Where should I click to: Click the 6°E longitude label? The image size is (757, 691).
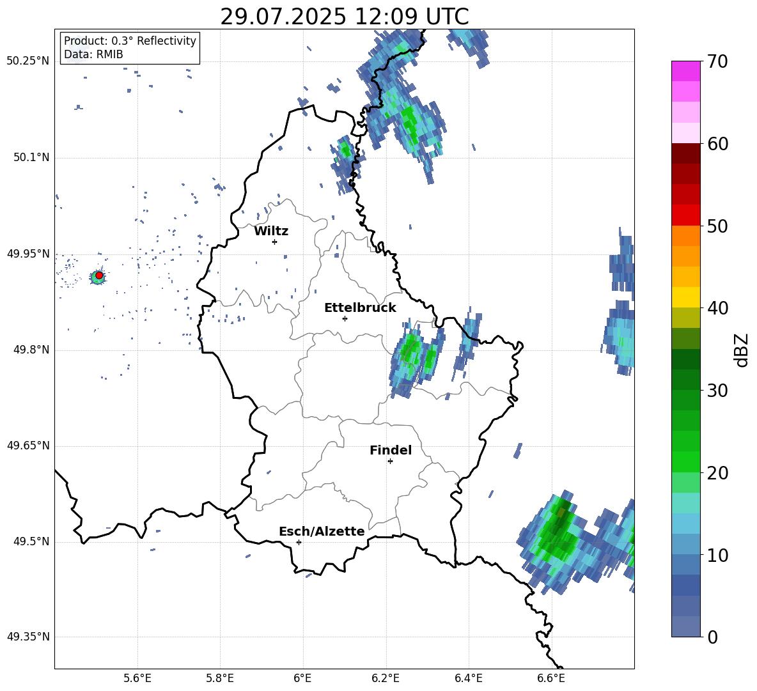[302, 678]
